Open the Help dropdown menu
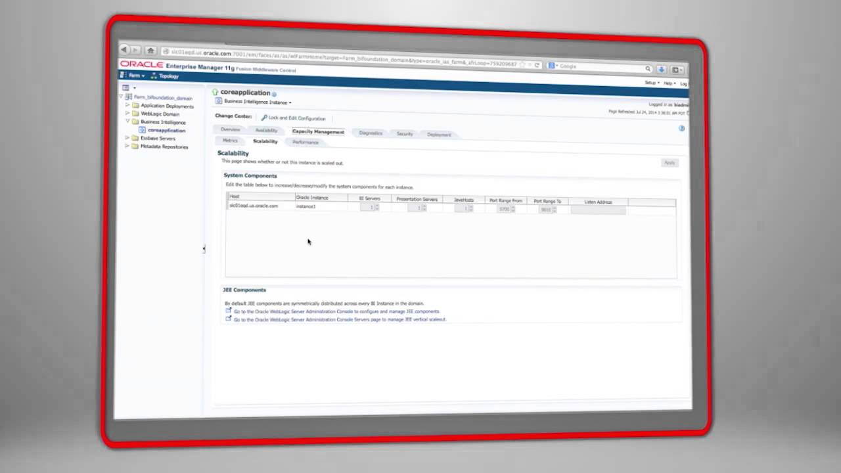 [x=669, y=83]
